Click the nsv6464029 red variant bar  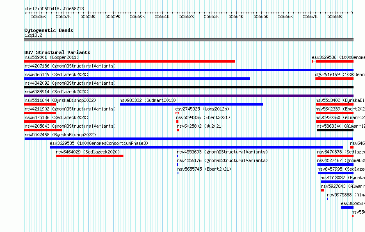pyautogui.click(x=90, y=156)
